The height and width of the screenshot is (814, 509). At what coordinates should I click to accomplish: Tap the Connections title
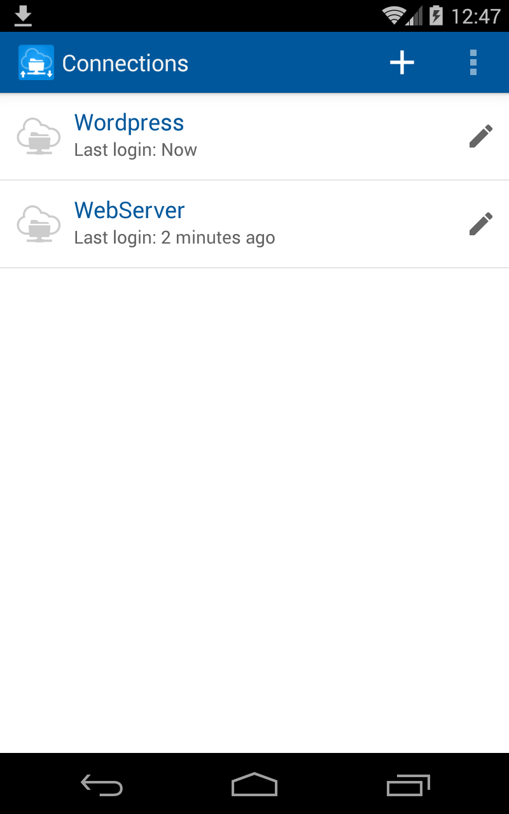pyautogui.click(x=125, y=64)
